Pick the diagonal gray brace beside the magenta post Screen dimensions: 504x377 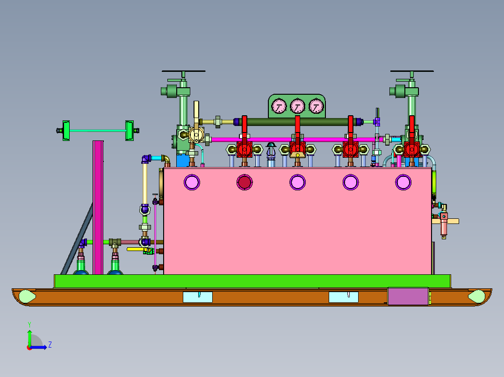point(77,239)
